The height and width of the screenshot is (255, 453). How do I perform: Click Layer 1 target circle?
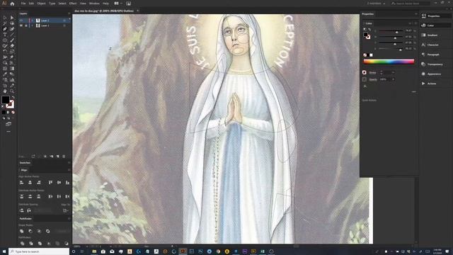(x=64, y=25)
